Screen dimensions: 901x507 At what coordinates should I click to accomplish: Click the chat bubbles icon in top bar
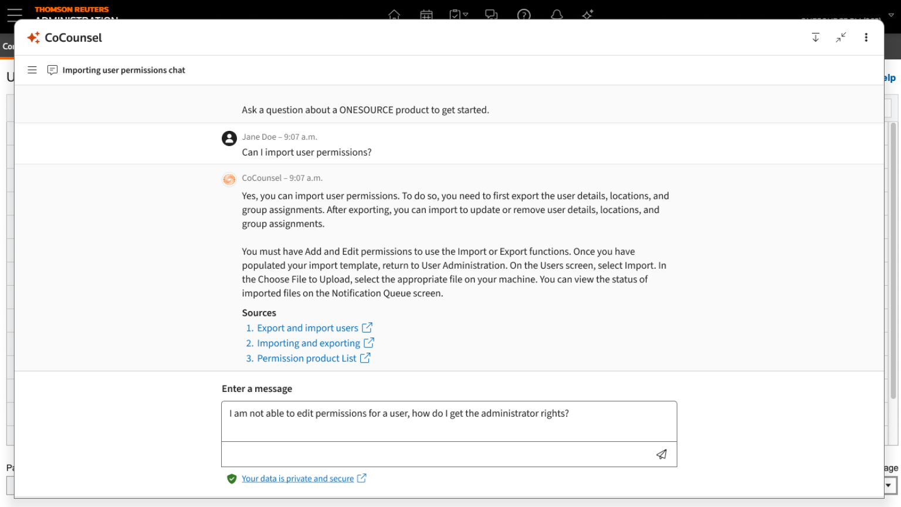pos(492,15)
